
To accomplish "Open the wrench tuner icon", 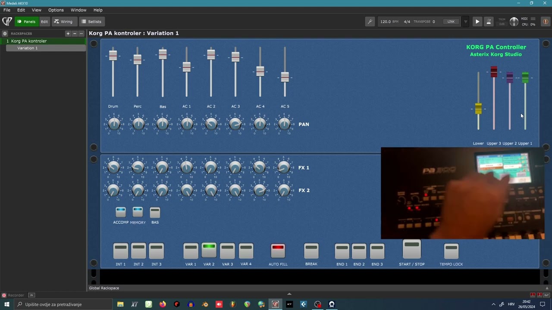I will (370, 22).
